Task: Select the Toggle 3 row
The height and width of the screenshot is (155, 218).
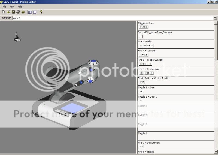Action: (x=176, y=108)
